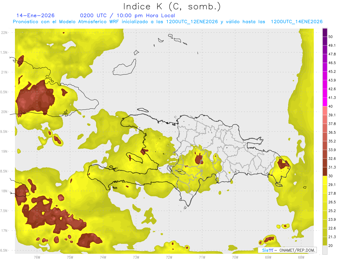338x261 pixels.
Task: Click the "74W" longitude label
Action: click(103, 257)
